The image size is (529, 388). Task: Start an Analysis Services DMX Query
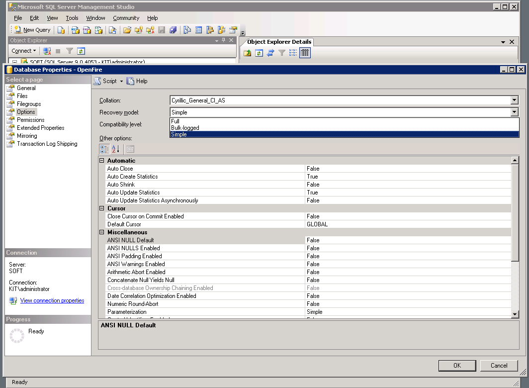point(87,30)
